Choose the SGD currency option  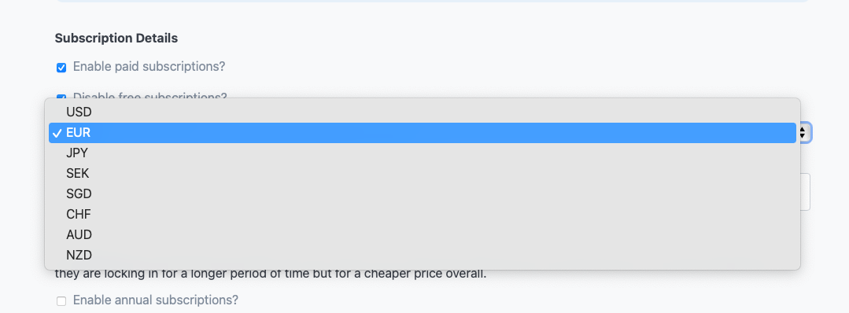click(x=423, y=194)
